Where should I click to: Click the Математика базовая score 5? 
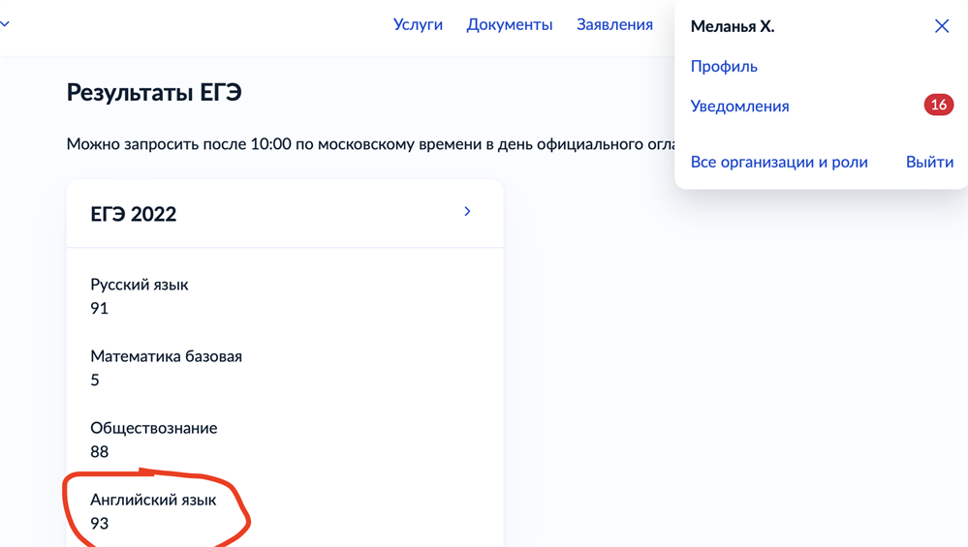[94, 380]
